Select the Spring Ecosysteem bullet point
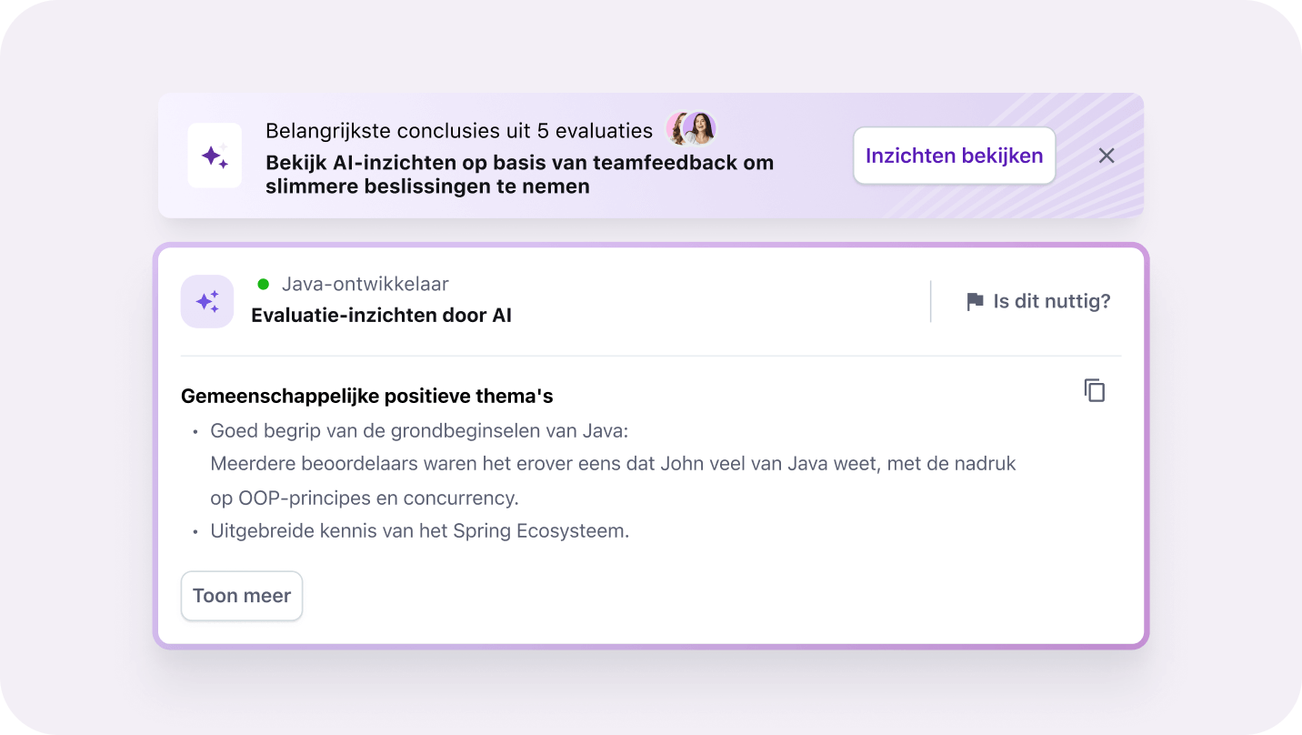1302x735 pixels. (419, 530)
